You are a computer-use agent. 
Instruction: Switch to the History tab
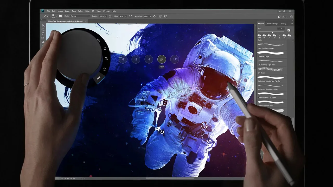[x=283, y=24]
